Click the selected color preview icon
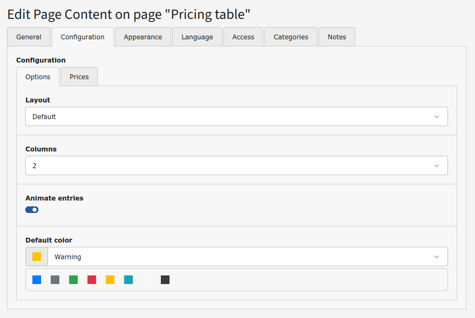 click(x=37, y=257)
